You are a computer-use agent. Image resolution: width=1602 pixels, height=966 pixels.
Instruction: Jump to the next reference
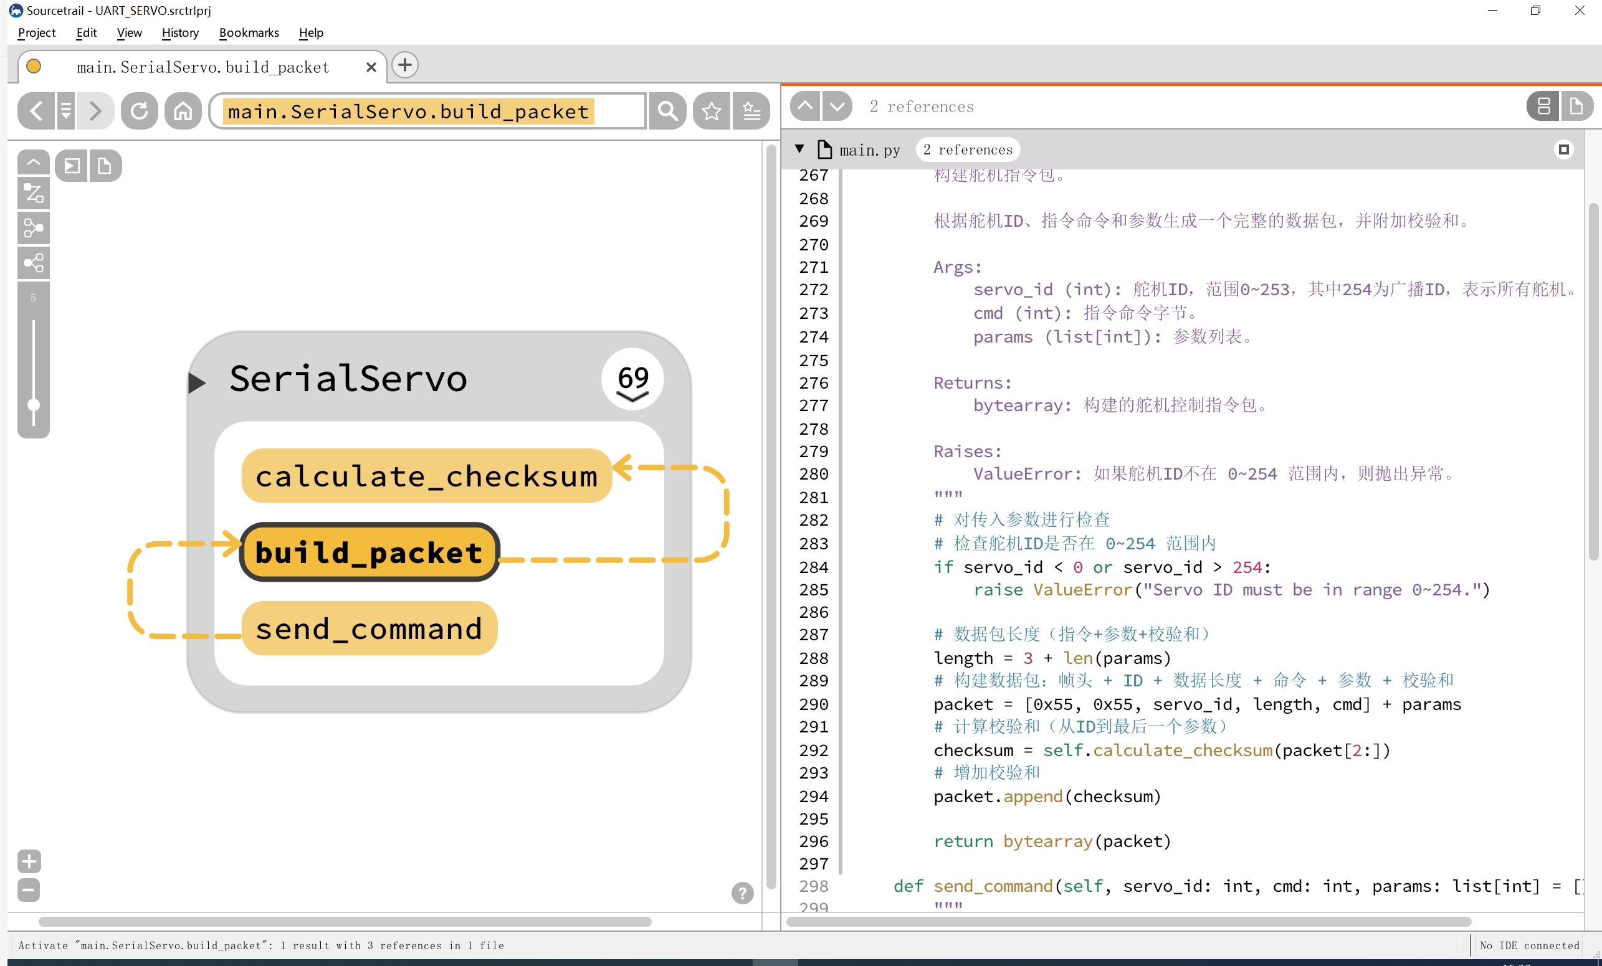[x=837, y=106]
